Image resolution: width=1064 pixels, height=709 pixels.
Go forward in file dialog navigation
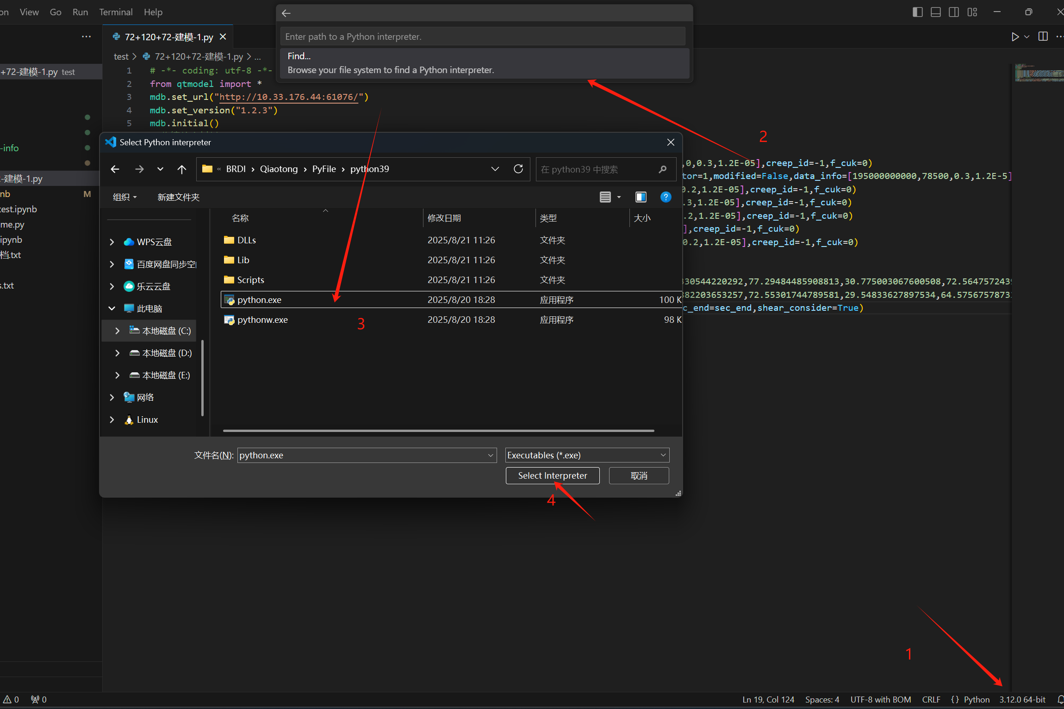(139, 169)
